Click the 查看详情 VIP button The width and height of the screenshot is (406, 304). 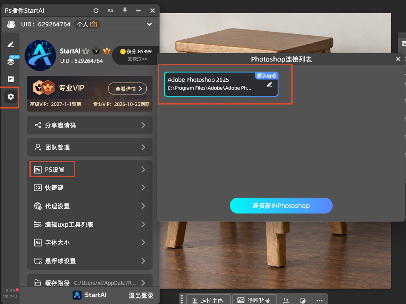click(127, 89)
